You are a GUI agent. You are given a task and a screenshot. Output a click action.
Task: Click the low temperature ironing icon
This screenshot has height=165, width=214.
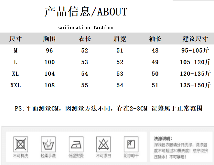[76, 144]
